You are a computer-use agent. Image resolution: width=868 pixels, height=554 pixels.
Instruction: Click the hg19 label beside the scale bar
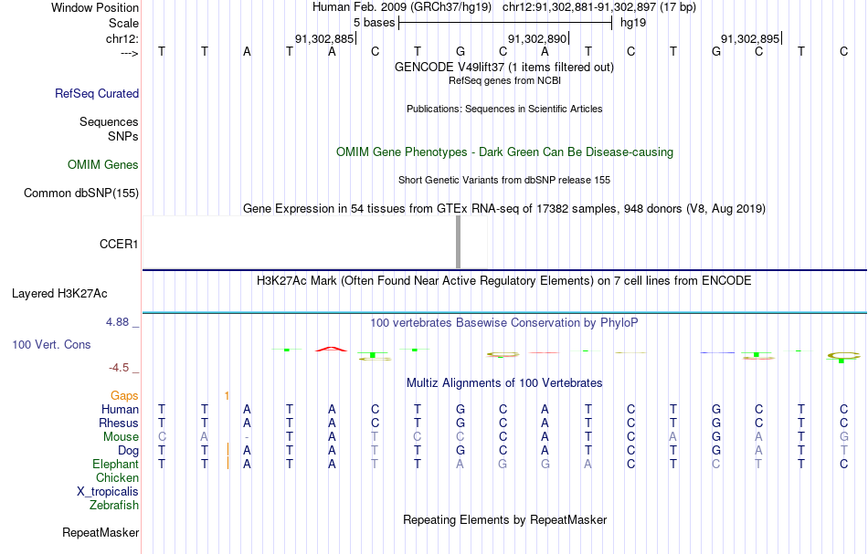click(633, 23)
